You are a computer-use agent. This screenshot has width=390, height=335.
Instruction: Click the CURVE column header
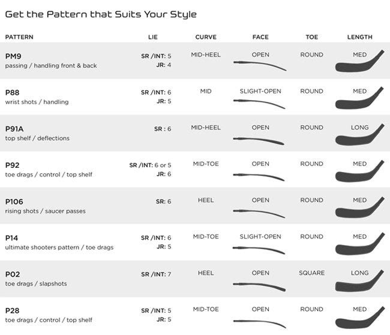(206, 37)
